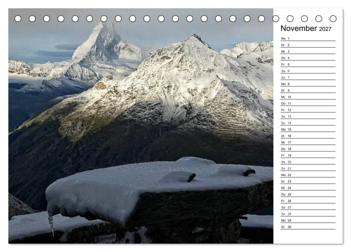Select the Mi 3 calendar row
The width and height of the screenshot is (351, 252).
[308, 52]
